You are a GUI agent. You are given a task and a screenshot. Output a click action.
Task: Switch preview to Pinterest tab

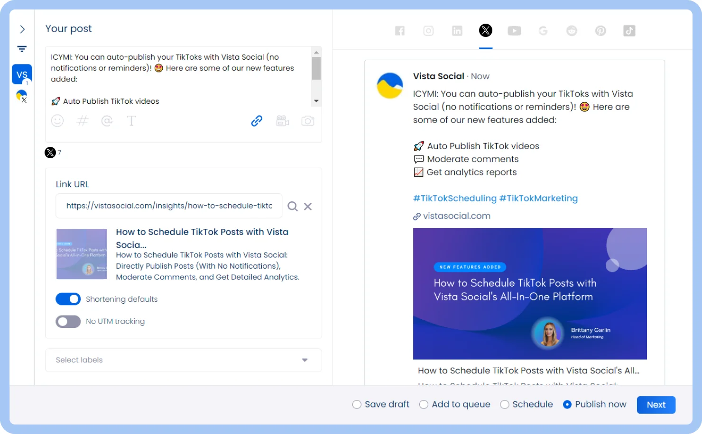[x=600, y=31]
